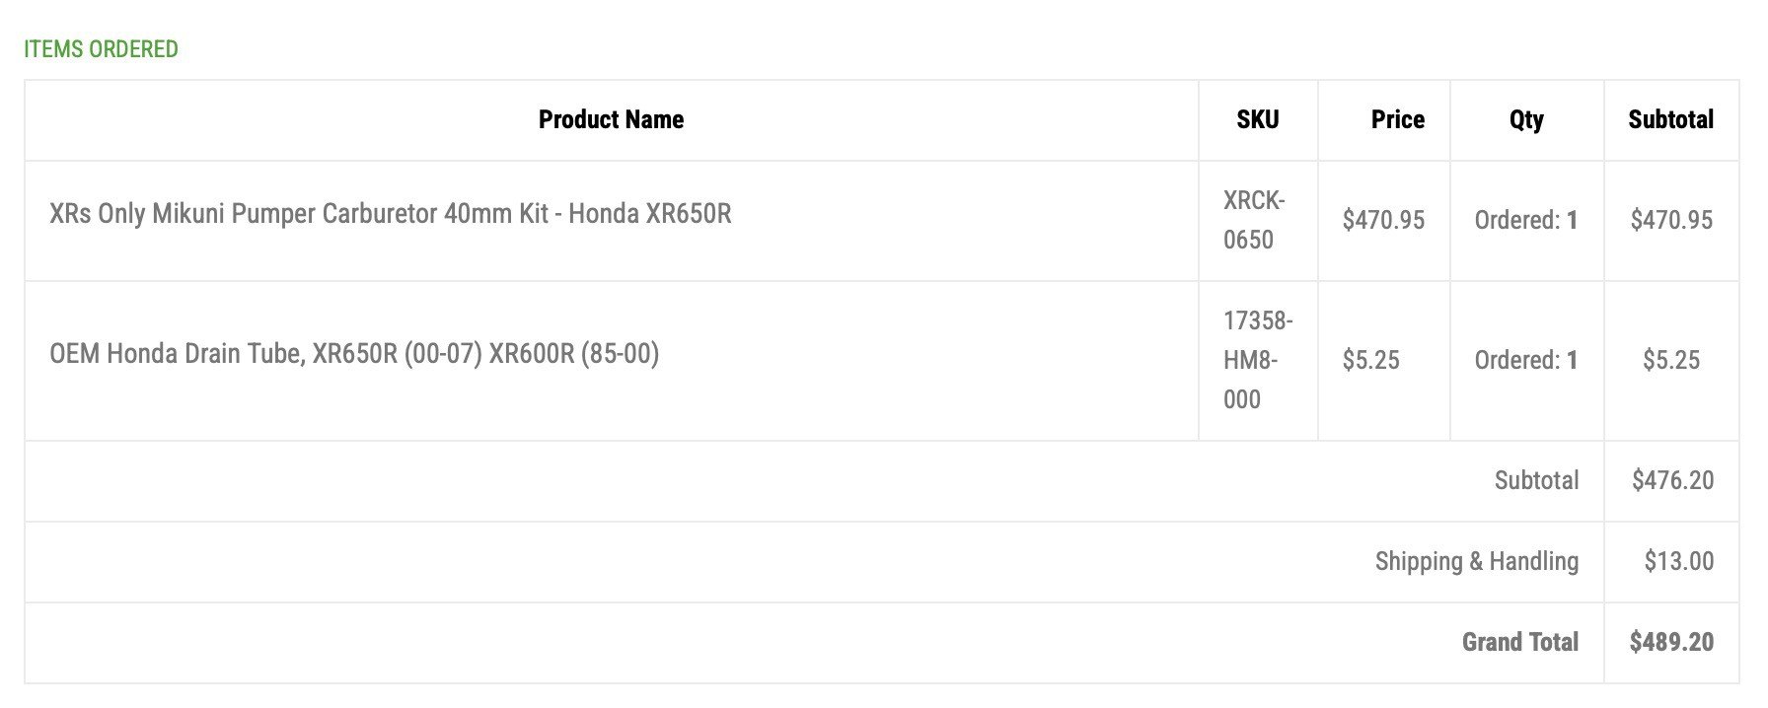Click the Qty column header
The image size is (1768, 708).
1526,120
